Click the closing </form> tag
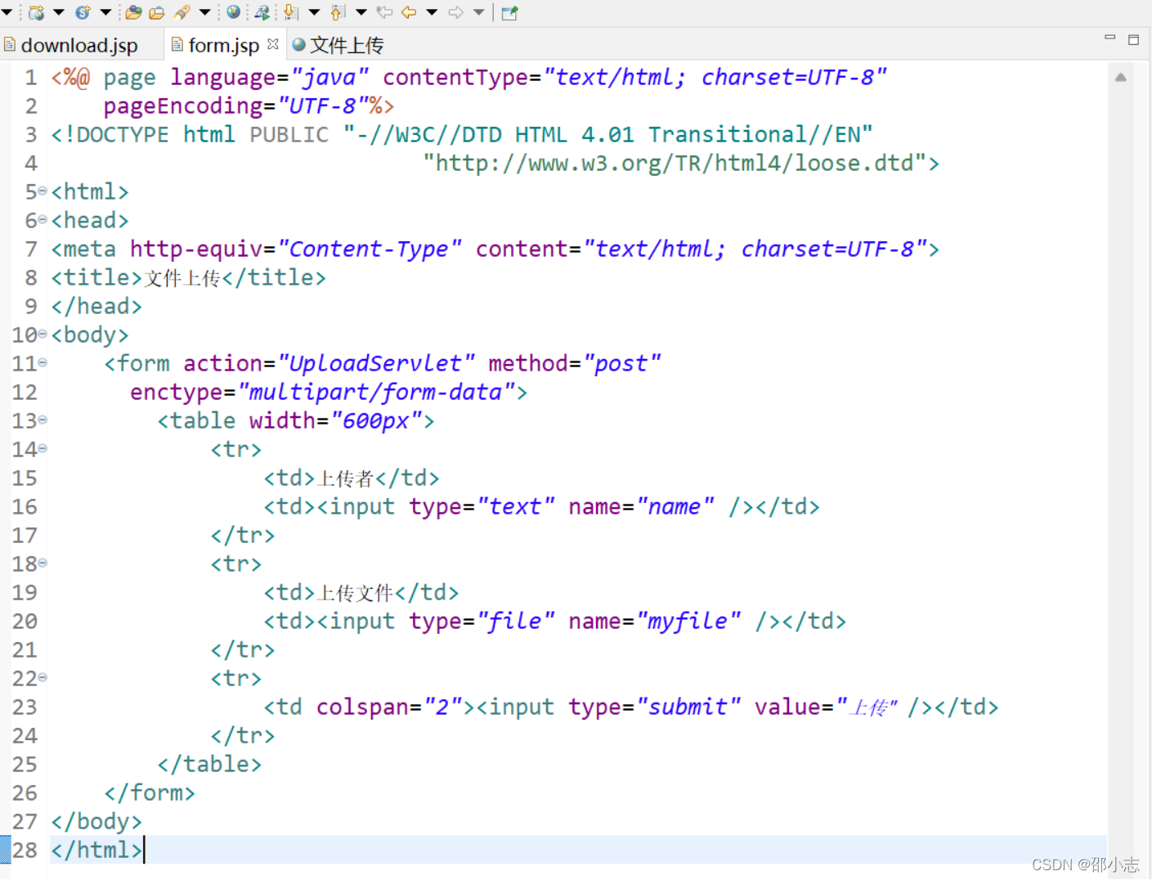The height and width of the screenshot is (880, 1152). tap(150, 792)
